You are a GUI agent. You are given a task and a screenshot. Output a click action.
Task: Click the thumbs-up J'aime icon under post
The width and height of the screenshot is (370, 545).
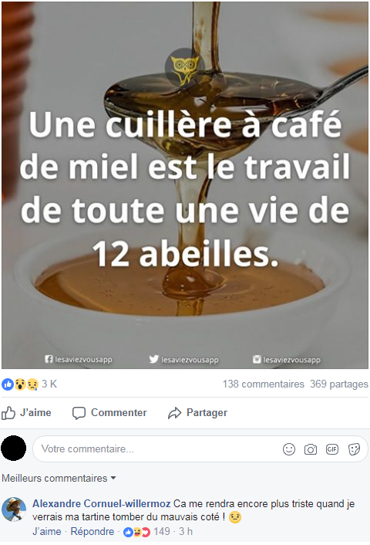8,413
